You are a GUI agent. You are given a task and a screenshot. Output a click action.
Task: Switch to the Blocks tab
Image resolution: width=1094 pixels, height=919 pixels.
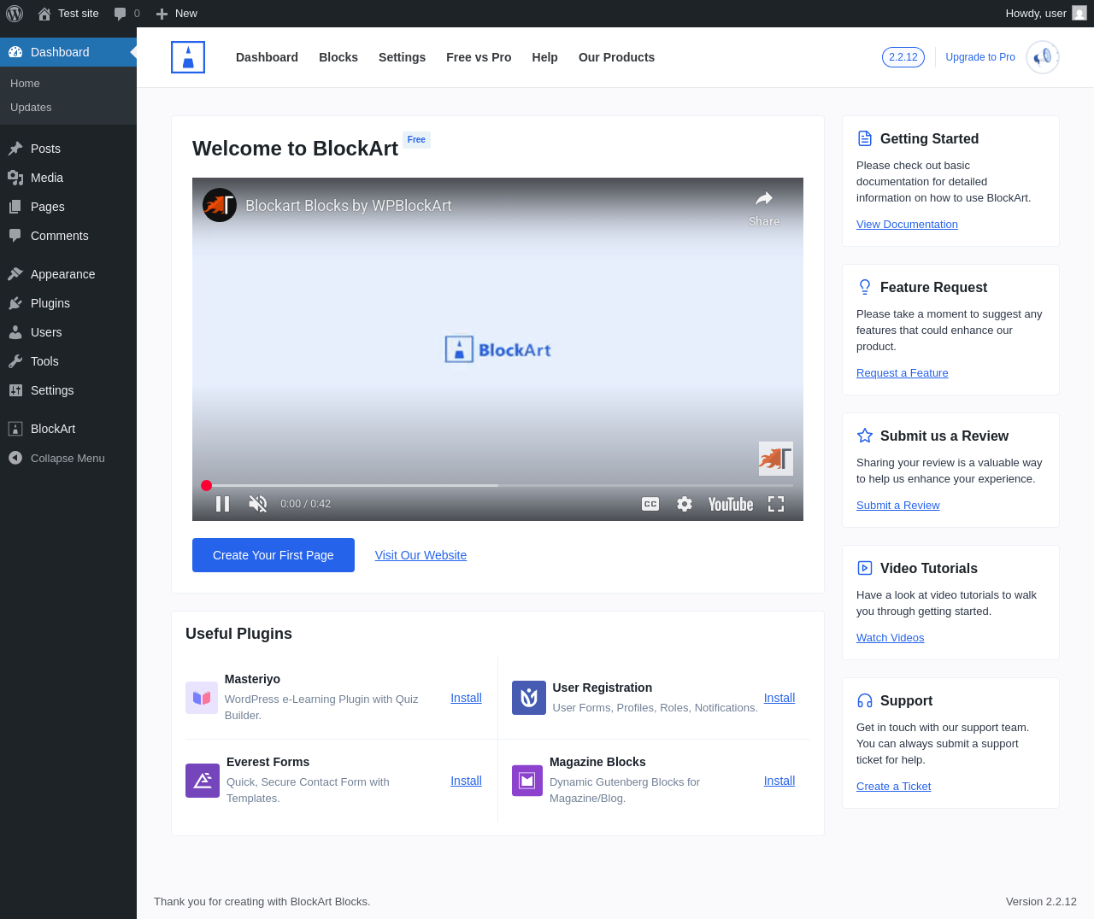(338, 57)
